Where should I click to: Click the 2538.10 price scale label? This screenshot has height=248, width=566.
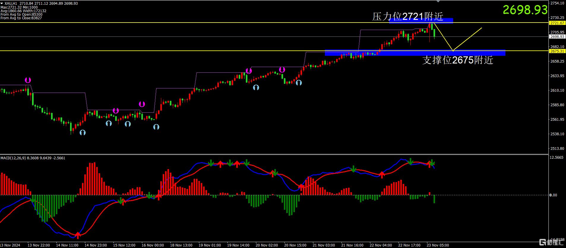point(557,134)
